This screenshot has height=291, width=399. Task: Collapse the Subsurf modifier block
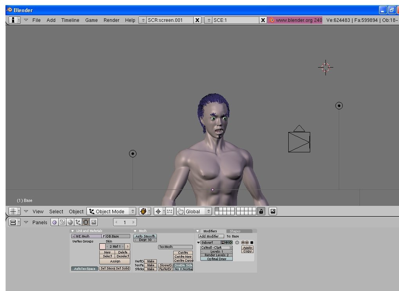[x=198, y=243]
